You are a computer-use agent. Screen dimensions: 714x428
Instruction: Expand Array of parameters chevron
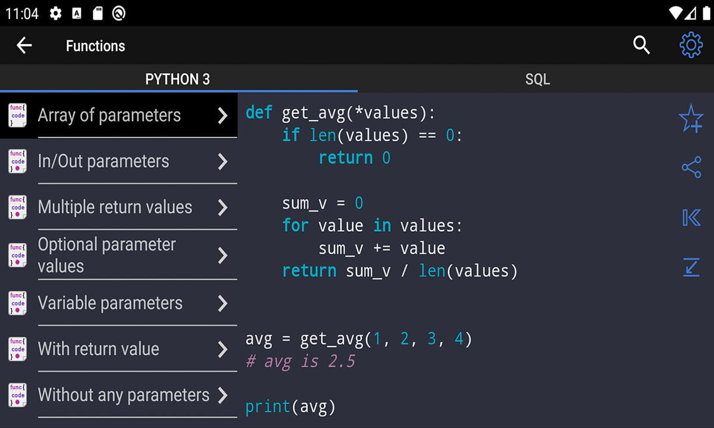(223, 115)
